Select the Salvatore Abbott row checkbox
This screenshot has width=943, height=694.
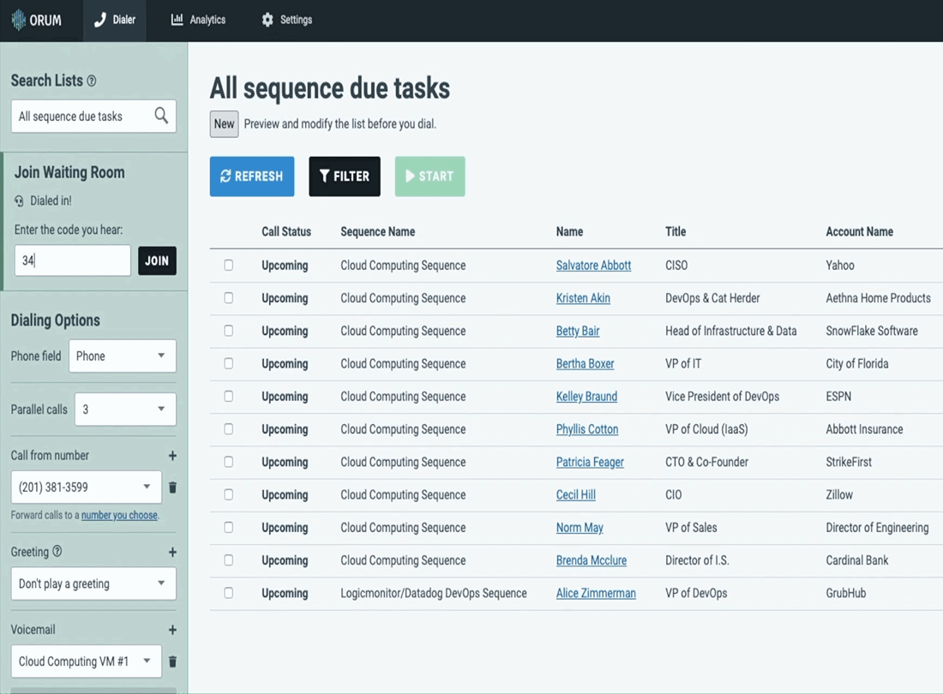(x=229, y=265)
